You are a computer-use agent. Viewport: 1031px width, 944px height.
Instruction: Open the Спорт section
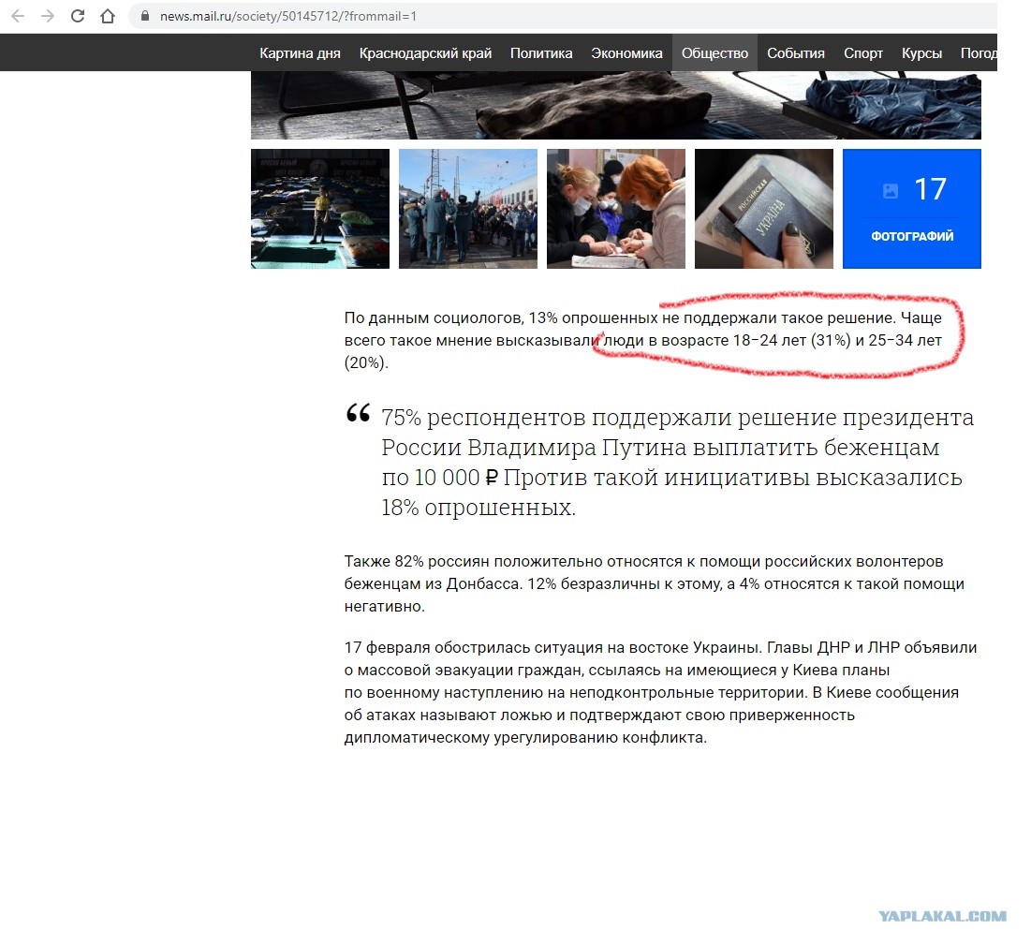(x=863, y=53)
